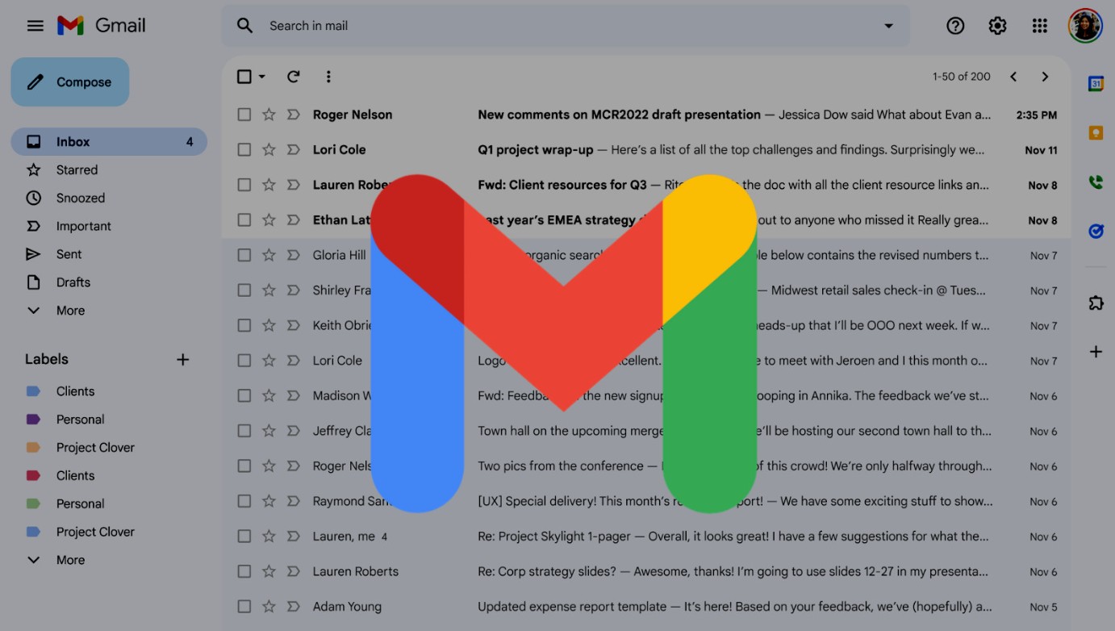Select the purple Personal label
1115x631 pixels.
point(80,420)
